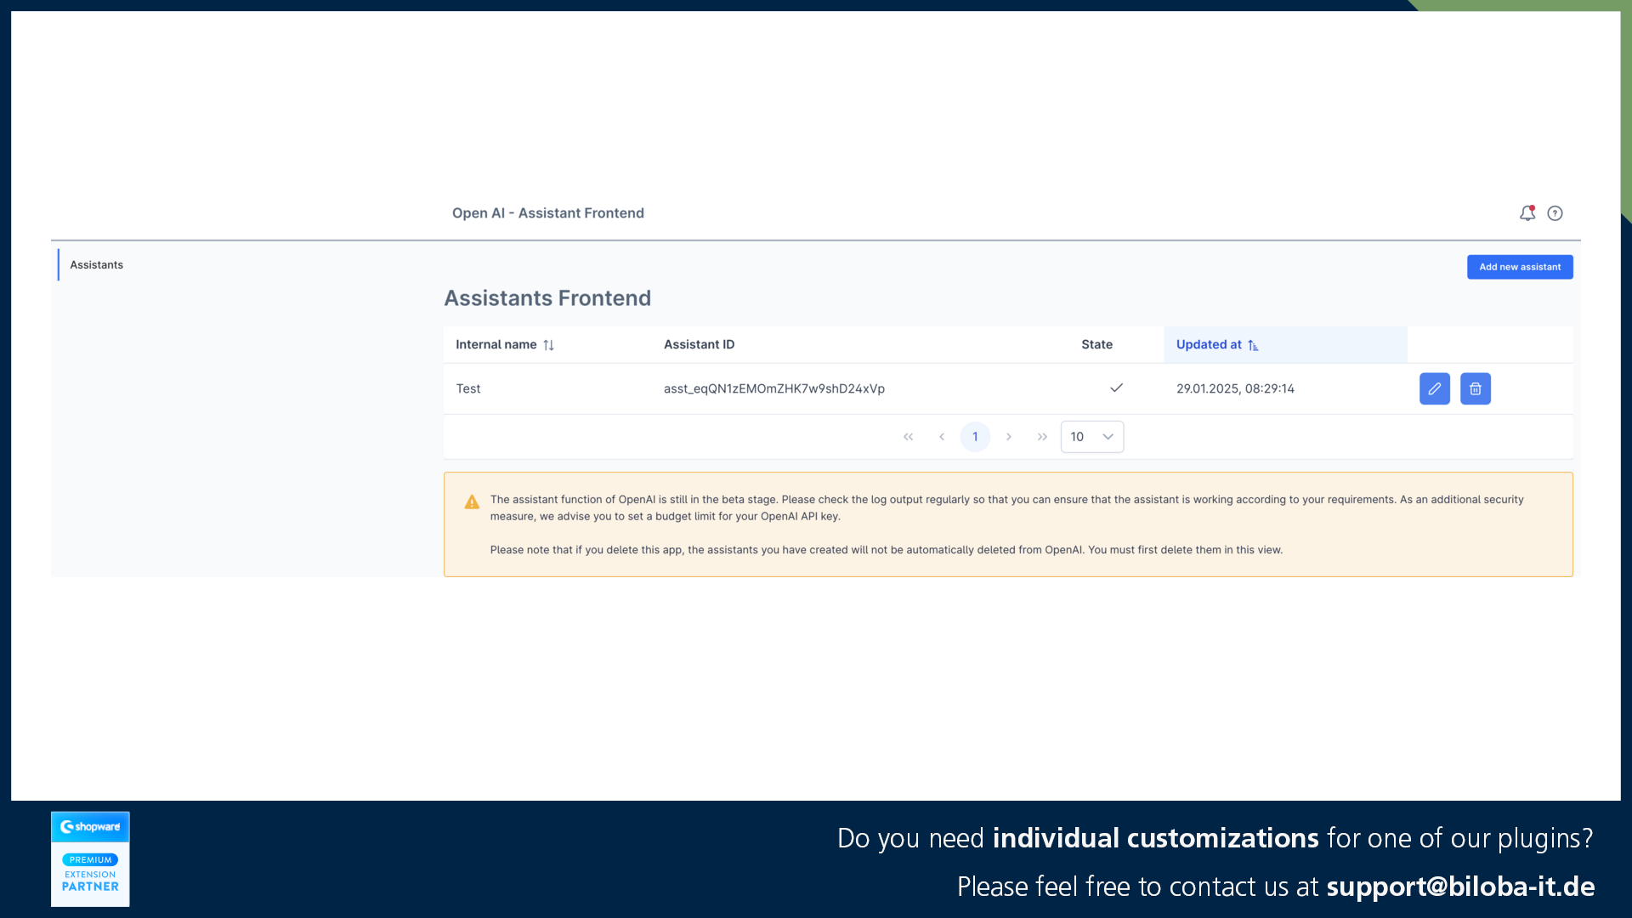Edit the Test assistant with pencil icon

point(1435,388)
